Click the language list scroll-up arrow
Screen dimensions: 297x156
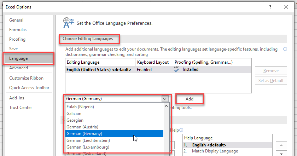[166, 106]
